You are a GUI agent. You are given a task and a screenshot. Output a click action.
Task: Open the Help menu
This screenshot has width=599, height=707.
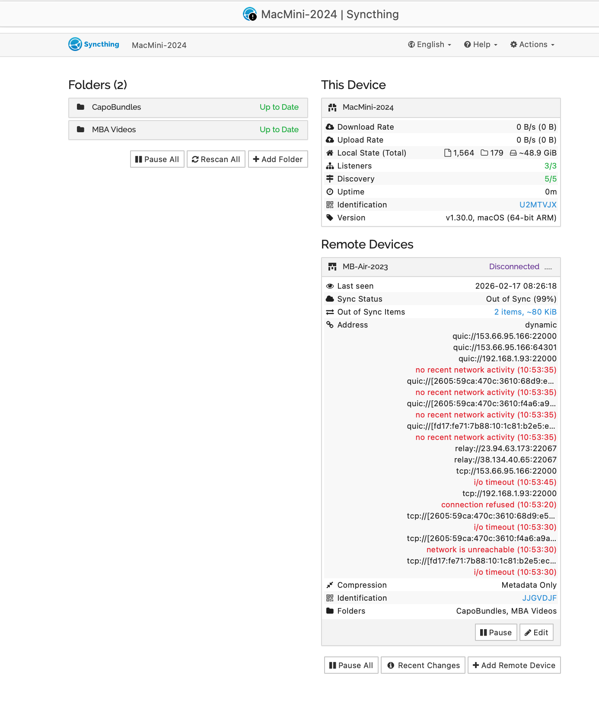[481, 45]
